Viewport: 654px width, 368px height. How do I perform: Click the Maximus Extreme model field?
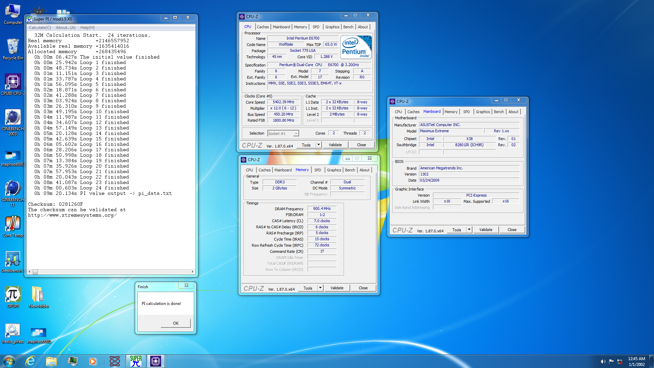pos(451,131)
